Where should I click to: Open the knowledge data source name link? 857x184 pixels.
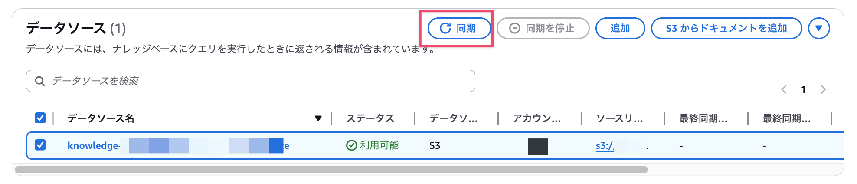[178, 145]
